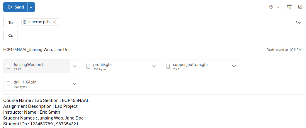Image resolution: width=306 pixels, height=128 pixels.
Task: Click the contact icon on senecac pcb chip
Action: 25,22
